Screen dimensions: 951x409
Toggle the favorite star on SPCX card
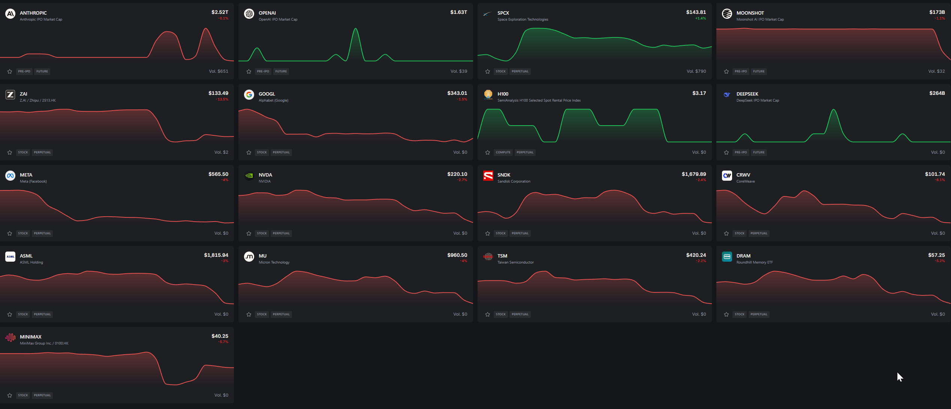pyautogui.click(x=488, y=72)
